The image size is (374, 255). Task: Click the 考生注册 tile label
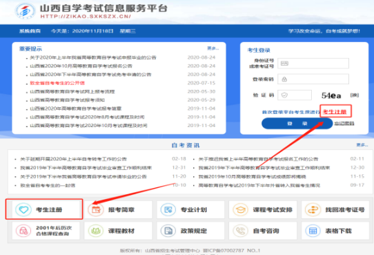(49, 209)
